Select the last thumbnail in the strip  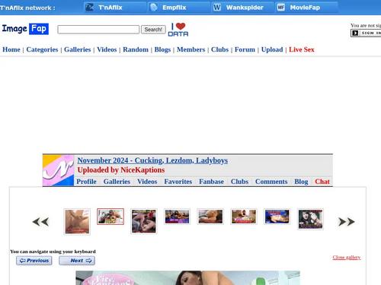(310, 219)
